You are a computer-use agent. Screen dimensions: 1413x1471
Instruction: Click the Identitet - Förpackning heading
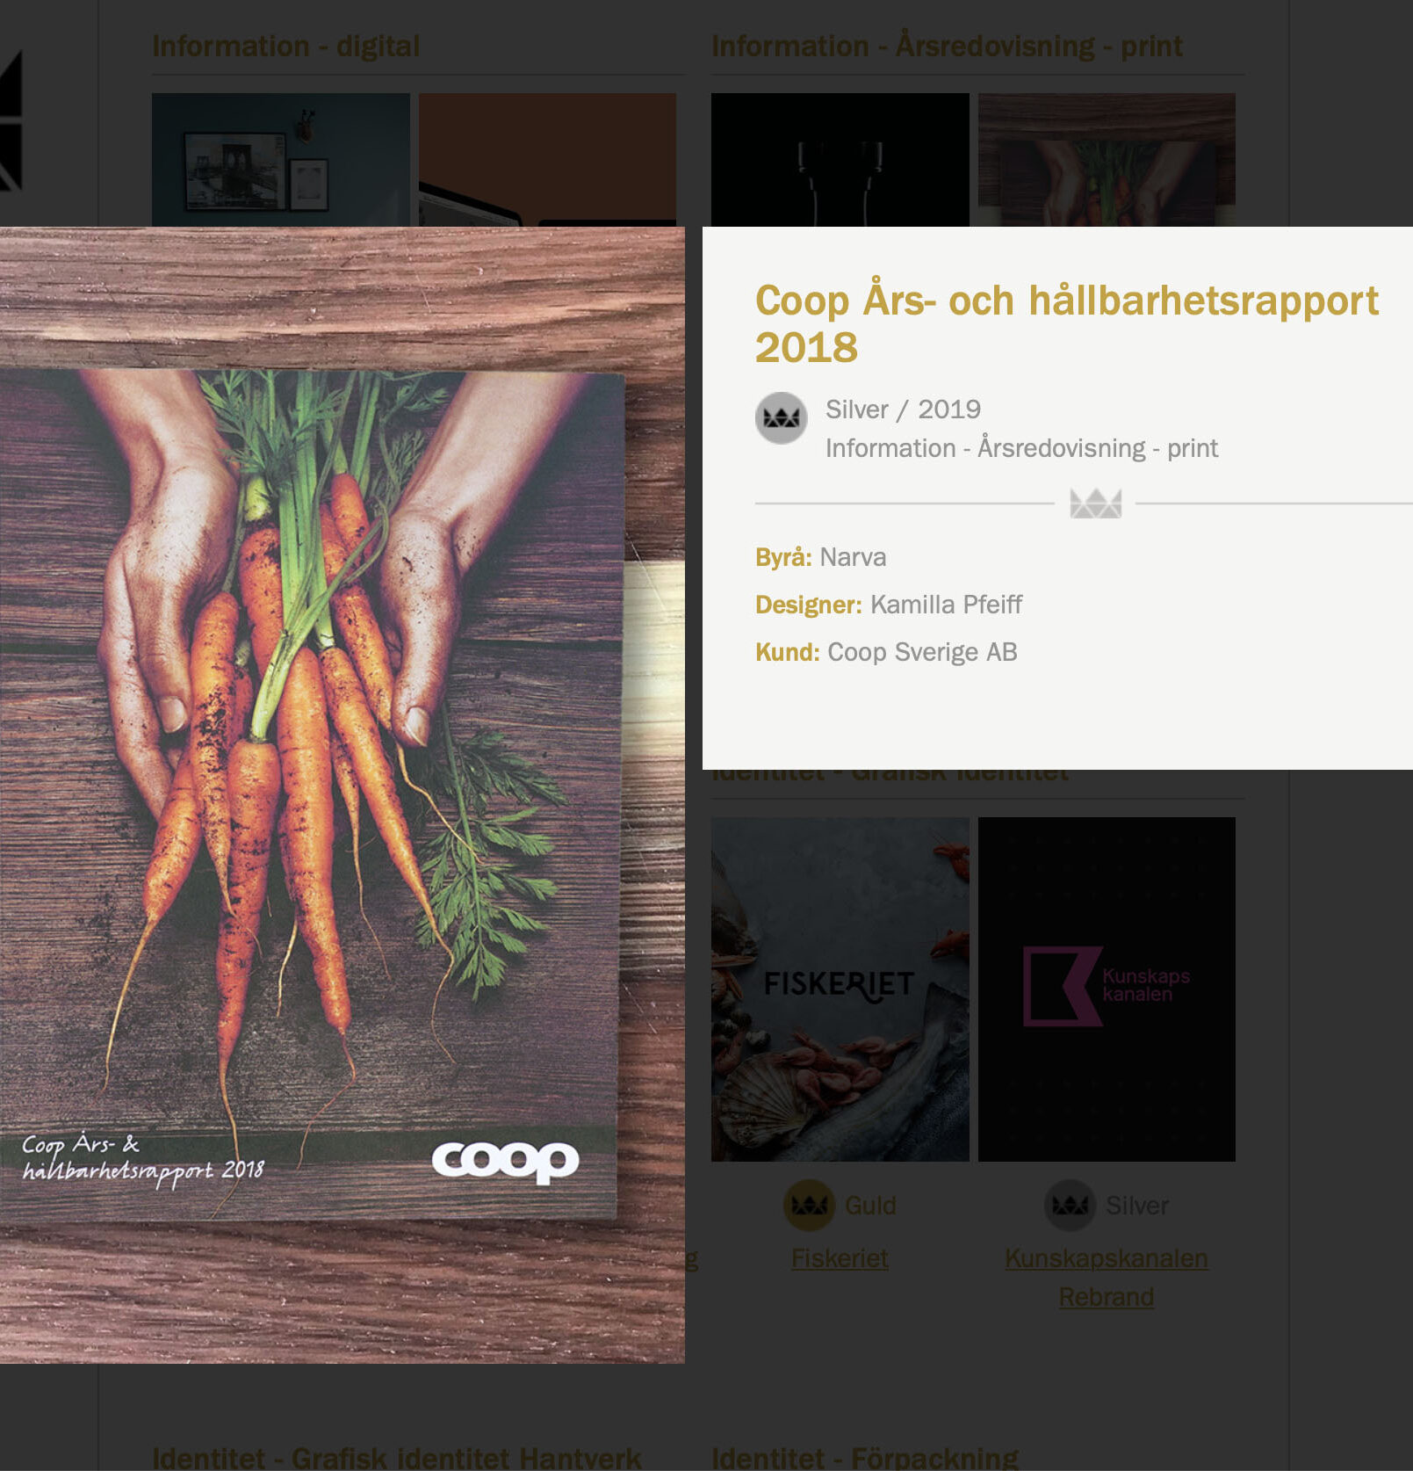pos(864,1458)
